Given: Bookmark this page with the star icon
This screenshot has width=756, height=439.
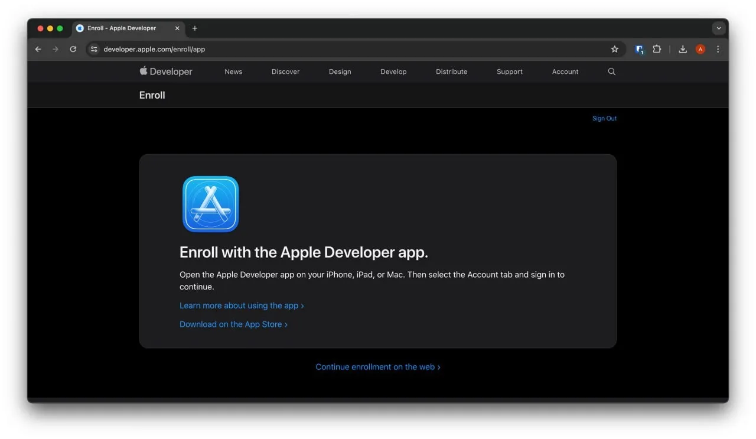Looking at the screenshot, I should click(x=614, y=49).
